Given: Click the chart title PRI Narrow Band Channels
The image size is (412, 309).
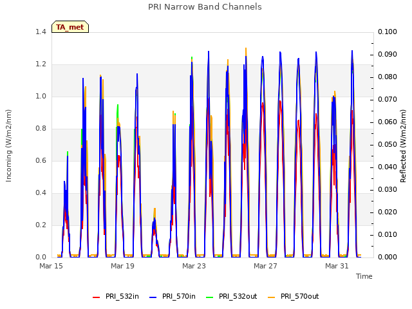Looking at the screenshot, I should (205, 7).
